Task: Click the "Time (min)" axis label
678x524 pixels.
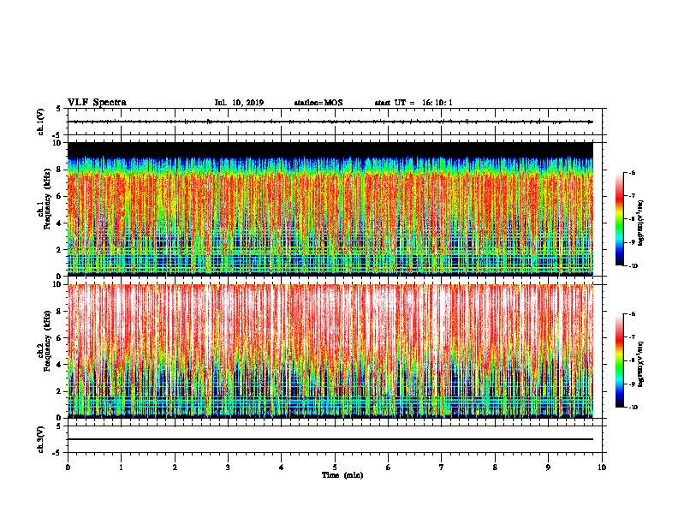Action: point(342,475)
